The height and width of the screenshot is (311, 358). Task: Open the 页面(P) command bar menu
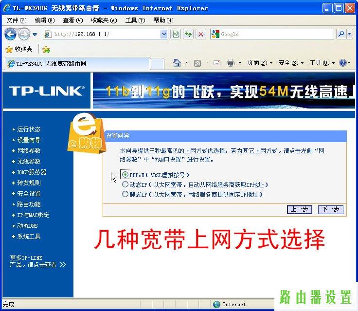pyautogui.click(x=260, y=63)
